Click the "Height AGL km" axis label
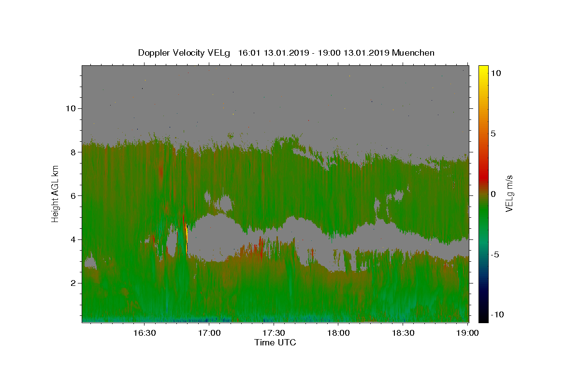 click(x=56, y=193)
